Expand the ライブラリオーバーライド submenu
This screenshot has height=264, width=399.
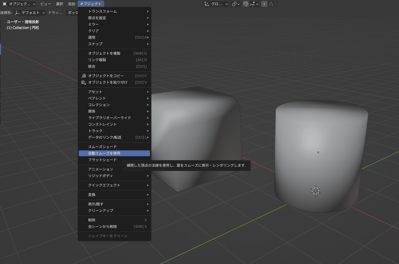[114, 118]
